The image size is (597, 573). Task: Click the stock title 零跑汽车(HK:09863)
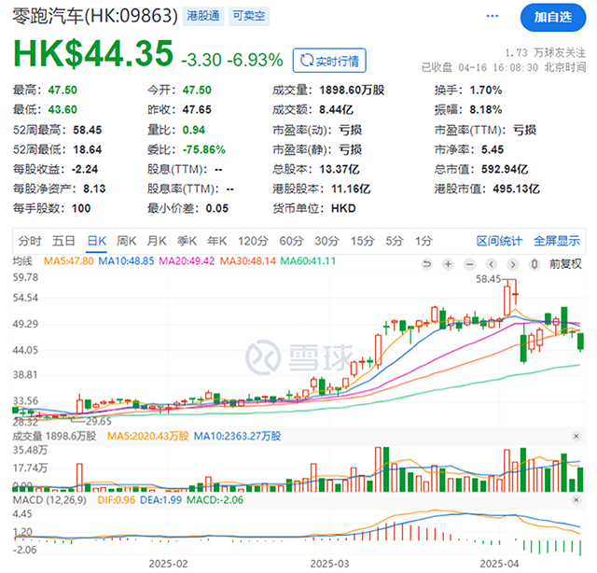(95, 16)
